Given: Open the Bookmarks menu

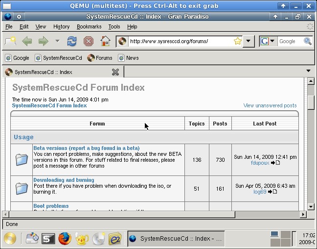Looking at the screenshot, I should [89, 26].
